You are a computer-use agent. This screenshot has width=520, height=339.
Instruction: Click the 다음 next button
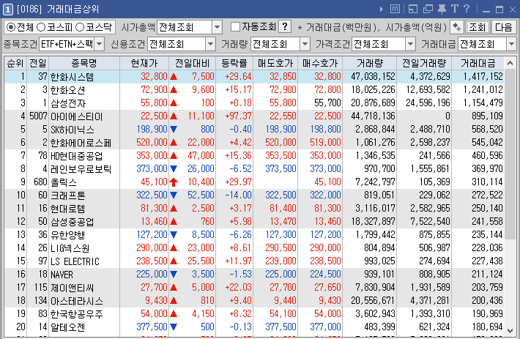[x=503, y=27]
